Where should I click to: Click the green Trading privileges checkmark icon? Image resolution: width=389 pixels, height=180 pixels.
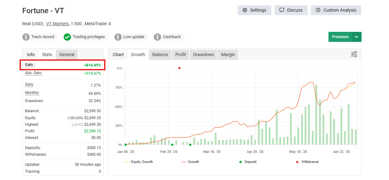[67, 37]
